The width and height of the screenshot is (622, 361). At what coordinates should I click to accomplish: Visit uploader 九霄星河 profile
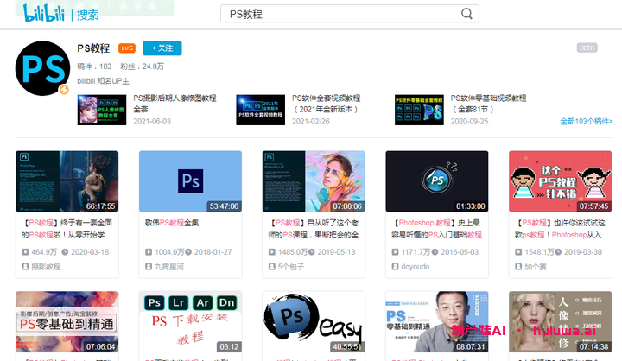tap(172, 267)
